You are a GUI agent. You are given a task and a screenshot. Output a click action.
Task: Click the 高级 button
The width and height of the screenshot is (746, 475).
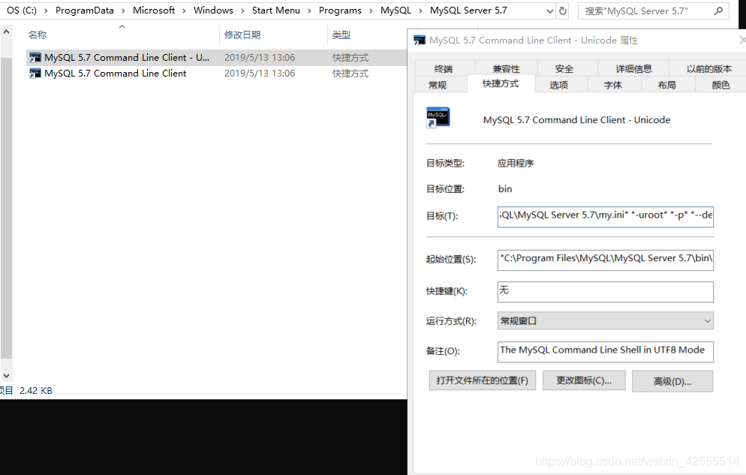672,381
